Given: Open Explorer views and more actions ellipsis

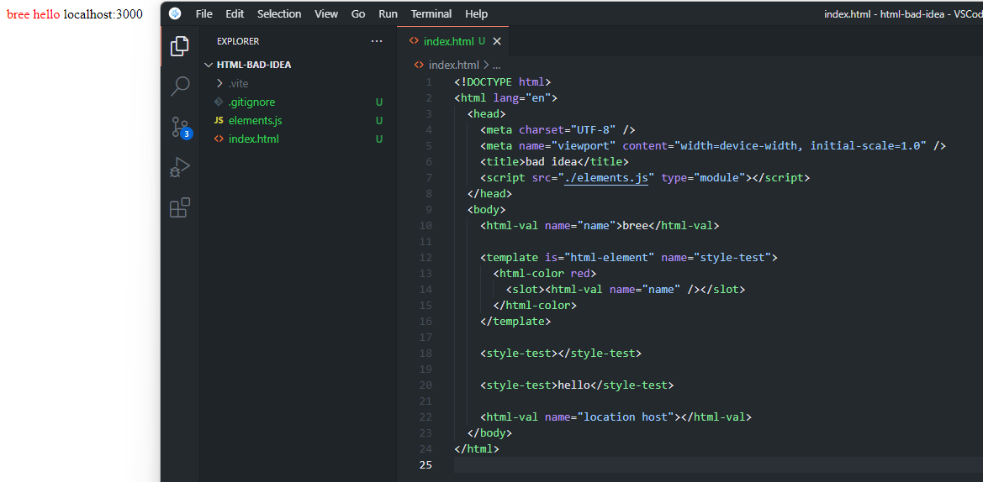Looking at the screenshot, I should coord(376,41).
